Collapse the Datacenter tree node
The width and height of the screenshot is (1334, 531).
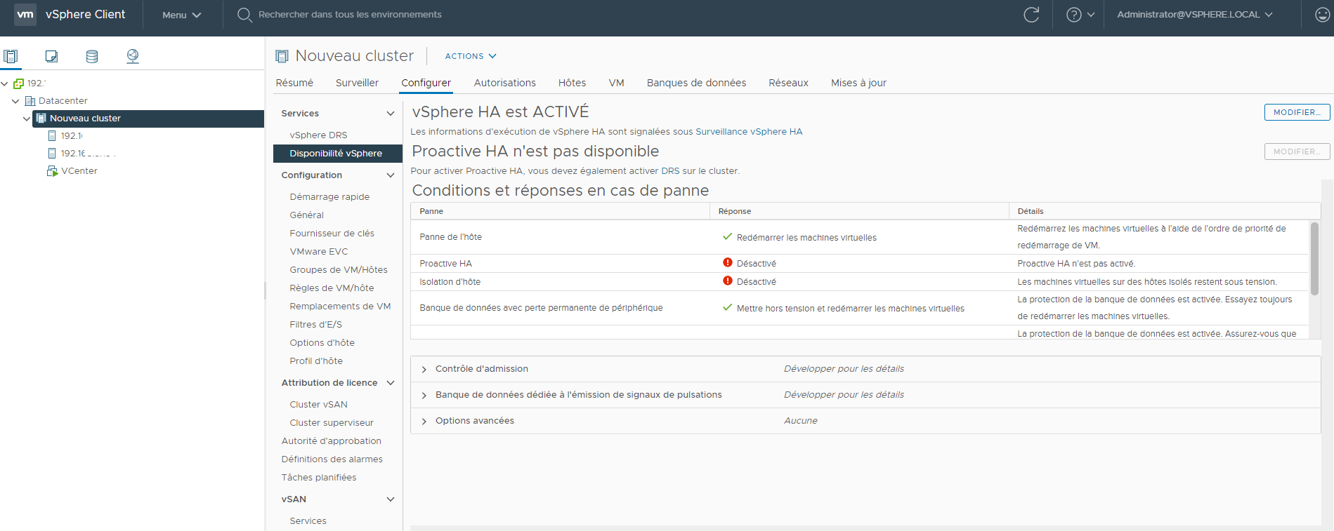[15, 101]
